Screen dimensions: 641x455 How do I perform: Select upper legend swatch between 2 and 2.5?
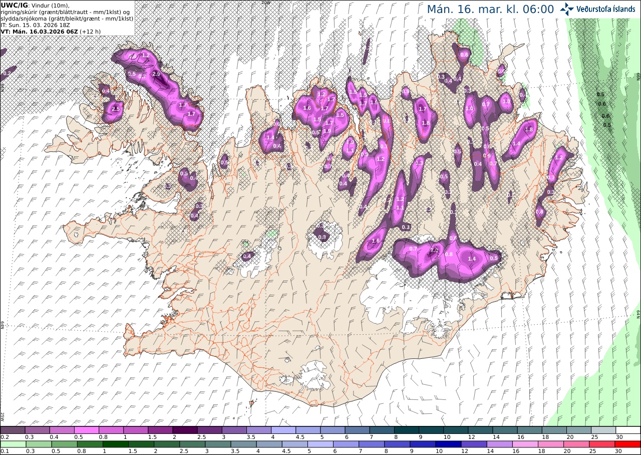(x=185, y=430)
